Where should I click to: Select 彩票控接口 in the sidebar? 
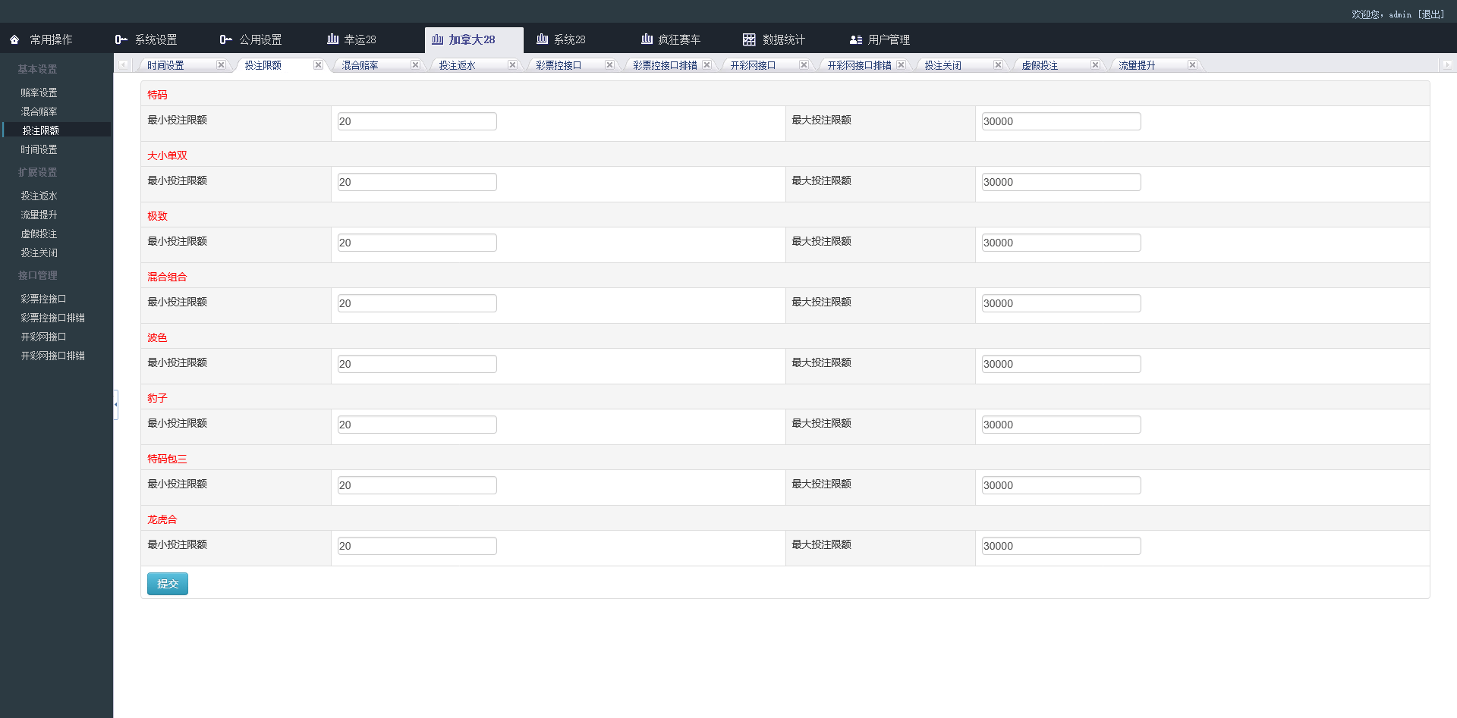pyautogui.click(x=43, y=298)
